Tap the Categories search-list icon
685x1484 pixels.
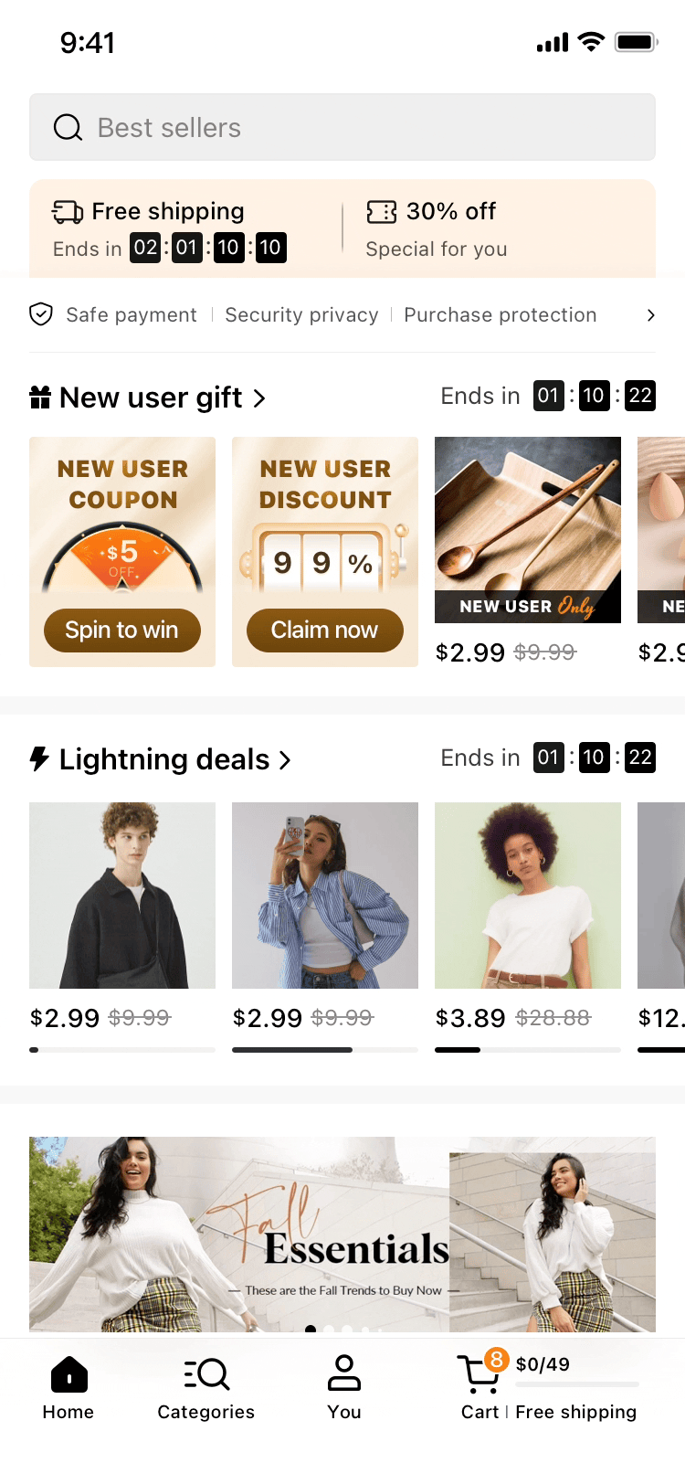[x=206, y=1373]
